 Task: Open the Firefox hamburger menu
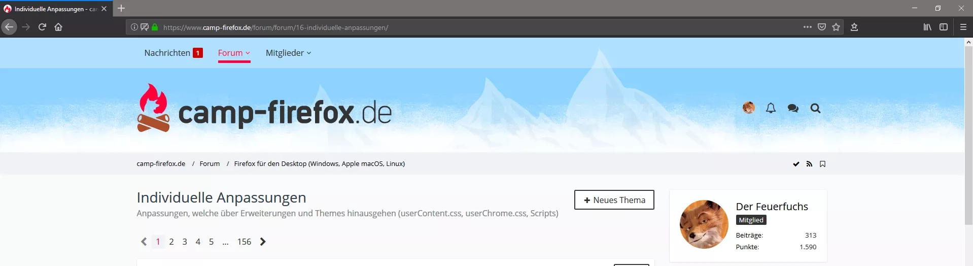click(963, 27)
